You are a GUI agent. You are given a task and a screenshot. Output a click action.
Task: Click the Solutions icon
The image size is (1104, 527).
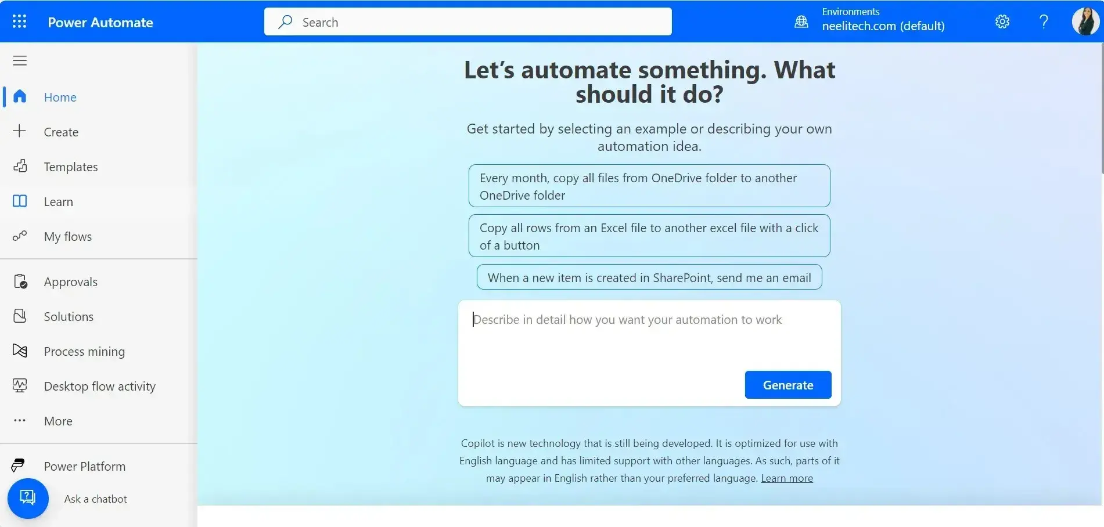tap(20, 316)
